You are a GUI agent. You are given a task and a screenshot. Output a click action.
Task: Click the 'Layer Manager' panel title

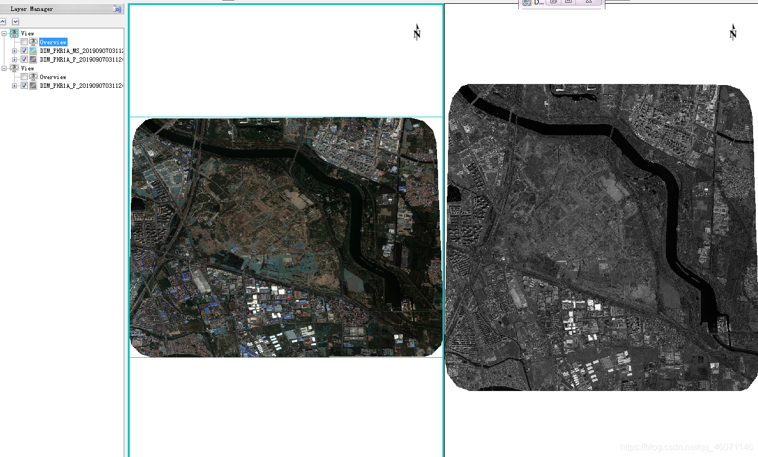pyautogui.click(x=32, y=9)
